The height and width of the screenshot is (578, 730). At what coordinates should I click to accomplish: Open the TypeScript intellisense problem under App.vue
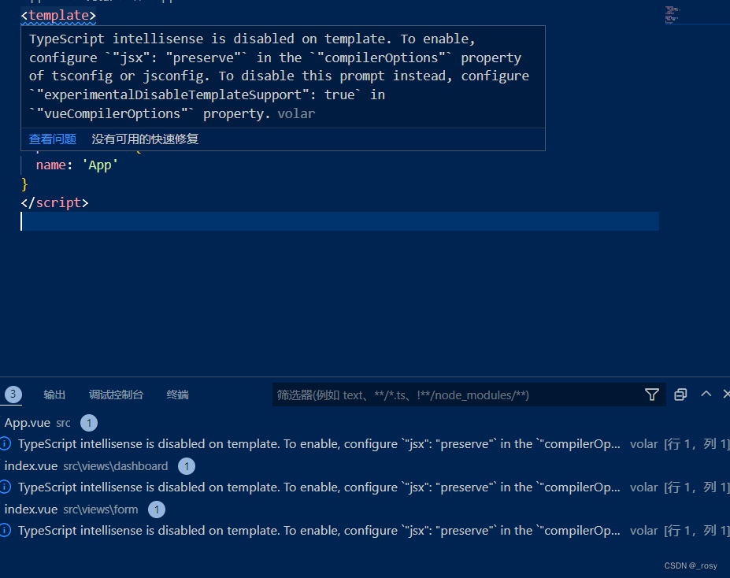365,444
